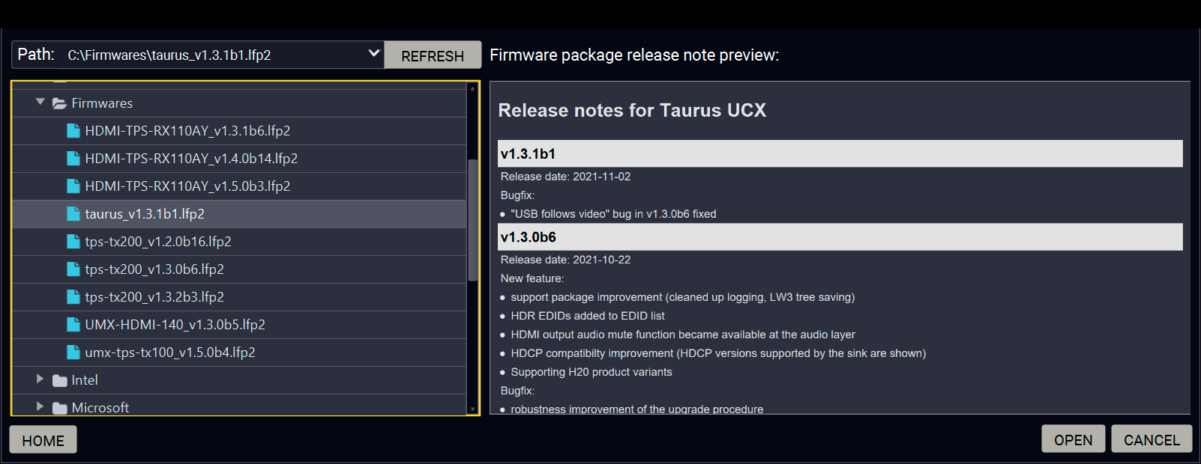Click the file icon next to HDMI-TPS-RX110AY_v1.4.0b14.lfp2
Screen dimensions: 1201x464
pyautogui.click(x=73, y=159)
